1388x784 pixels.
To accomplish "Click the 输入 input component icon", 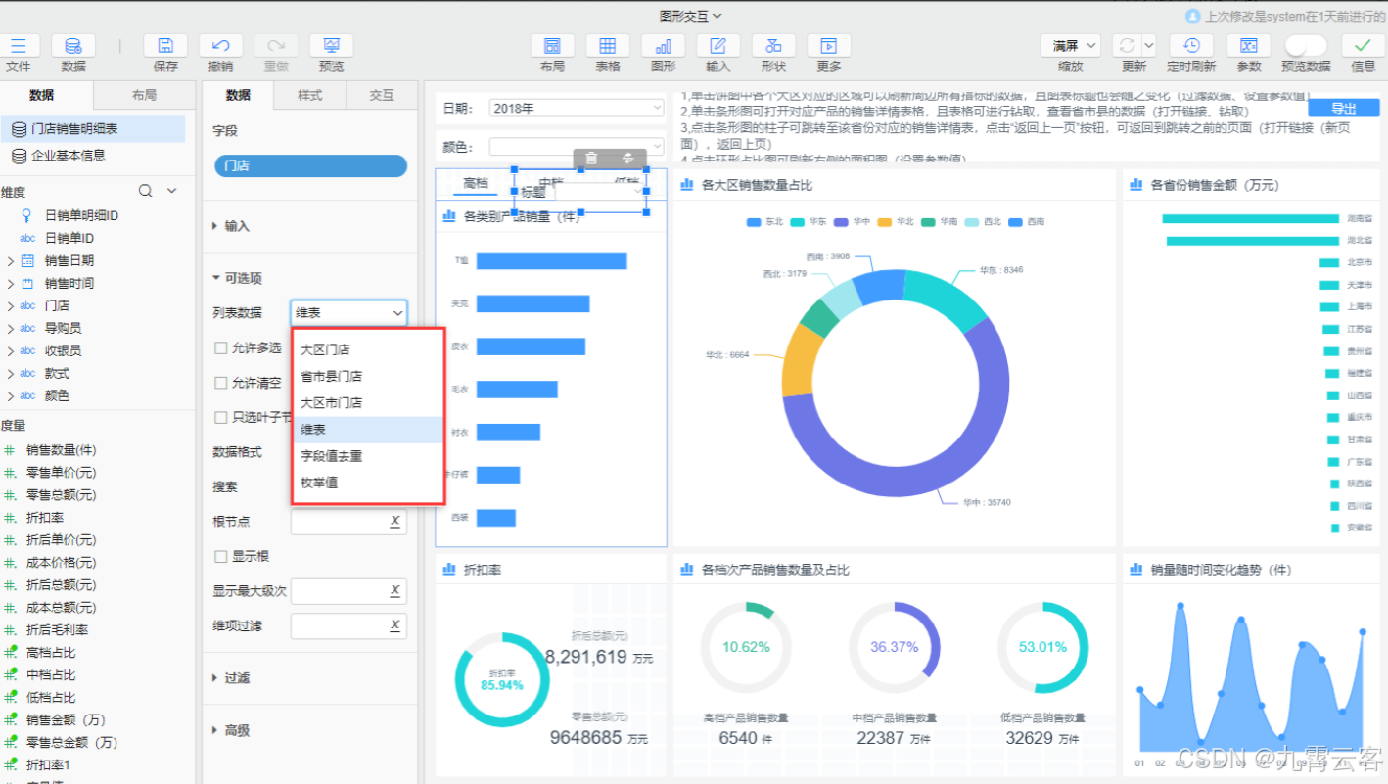I will point(717,46).
